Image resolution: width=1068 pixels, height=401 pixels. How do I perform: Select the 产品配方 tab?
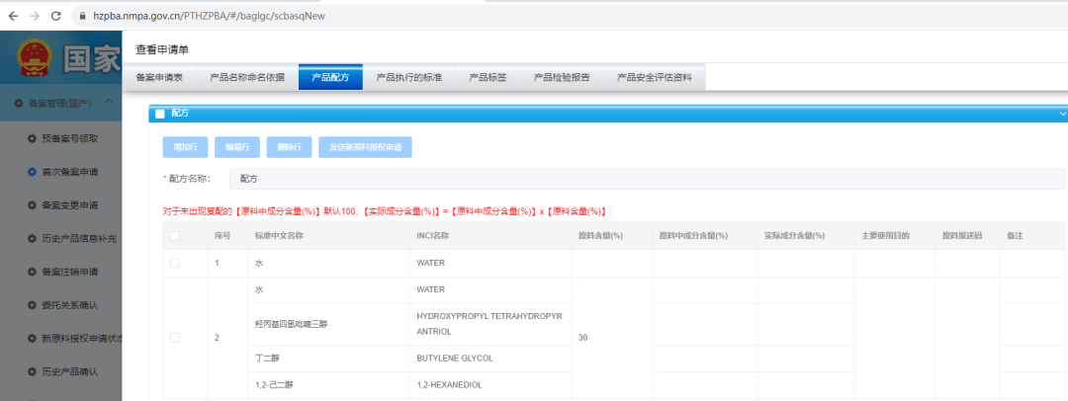[x=330, y=78]
